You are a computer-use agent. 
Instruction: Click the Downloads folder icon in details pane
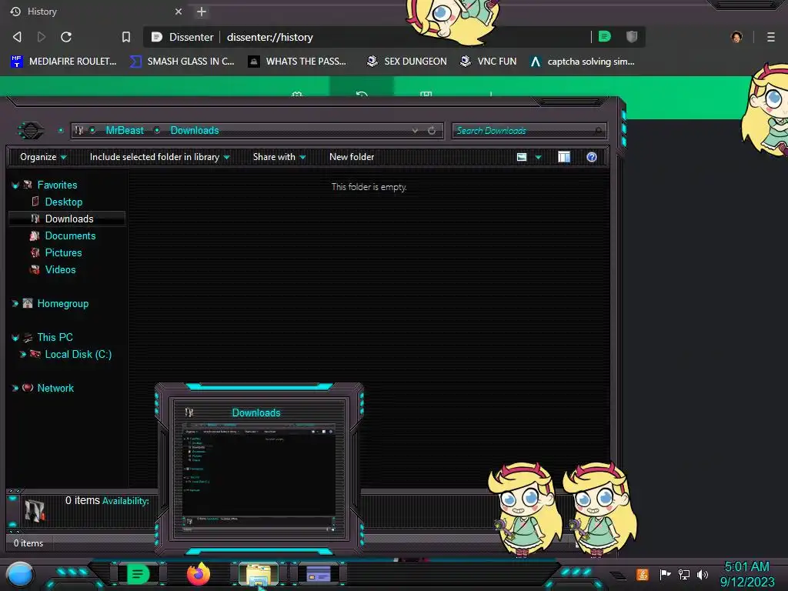coord(35,510)
